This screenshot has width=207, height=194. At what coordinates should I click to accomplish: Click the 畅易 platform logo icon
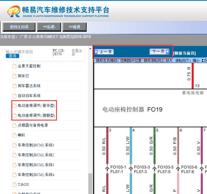tap(14, 11)
